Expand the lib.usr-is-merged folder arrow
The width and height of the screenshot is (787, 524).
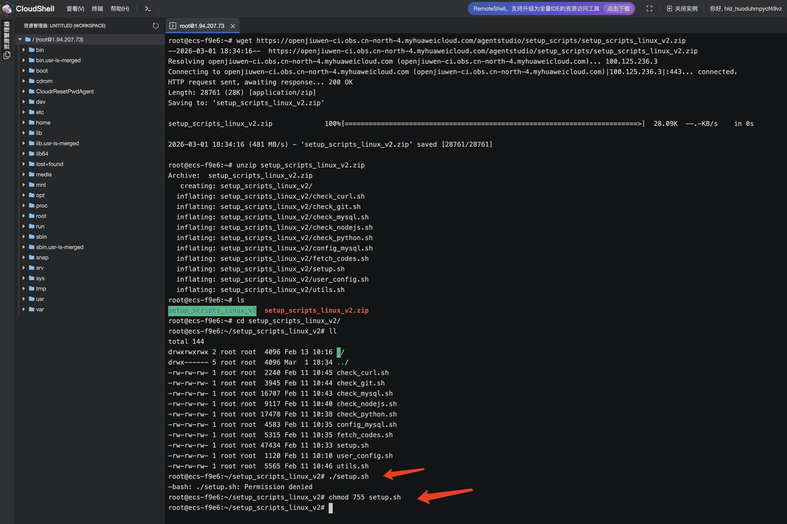pos(23,143)
